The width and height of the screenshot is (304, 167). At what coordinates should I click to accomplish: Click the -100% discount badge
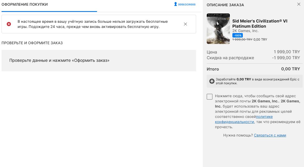[238, 35]
